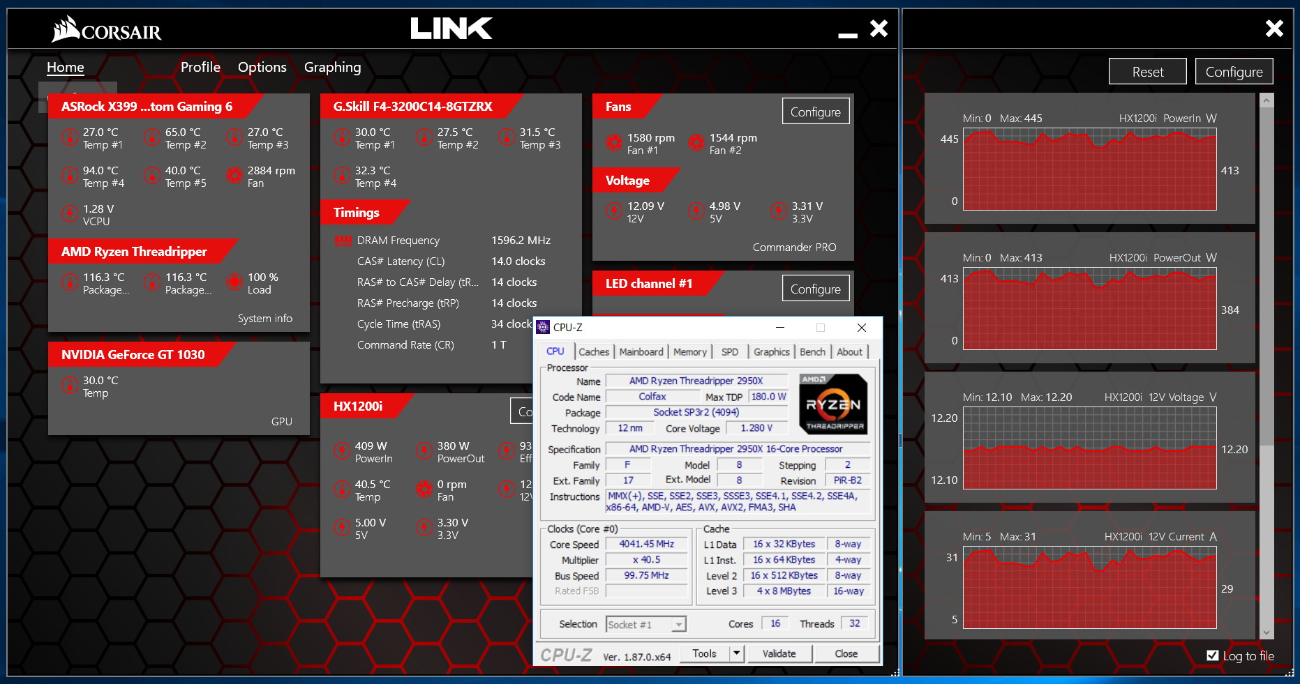Screen dimensions: 1300x684
Task: Click Configure button in the Fans panel
Action: coord(815,112)
